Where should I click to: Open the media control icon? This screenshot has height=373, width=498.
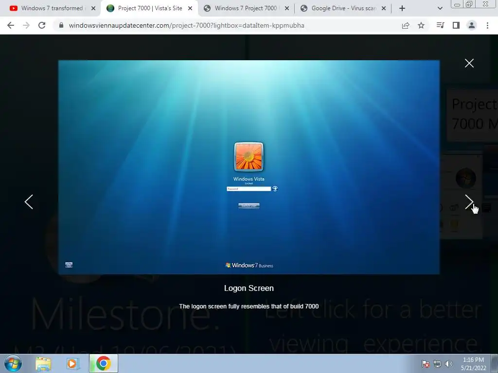(440, 25)
